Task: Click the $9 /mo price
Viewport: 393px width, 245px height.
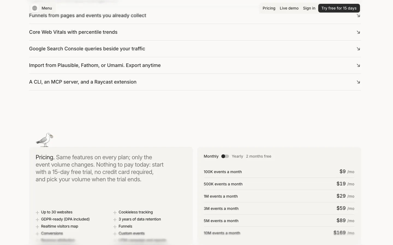Action: click(x=347, y=171)
